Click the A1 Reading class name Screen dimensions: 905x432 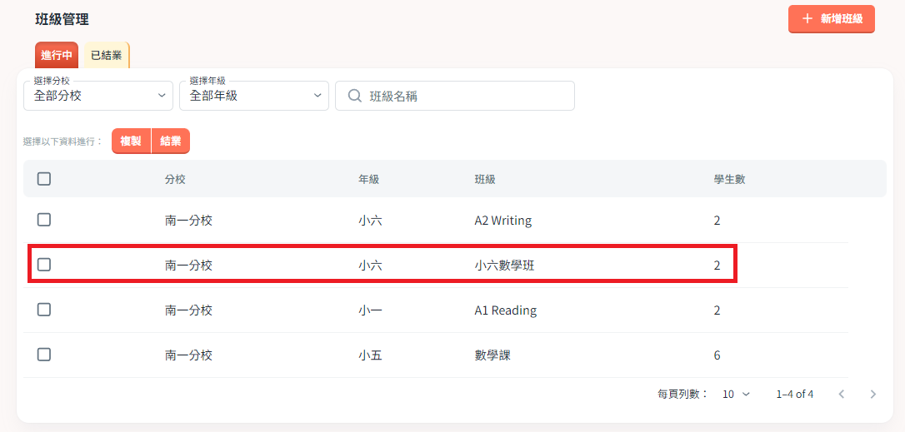pyautogui.click(x=506, y=310)
